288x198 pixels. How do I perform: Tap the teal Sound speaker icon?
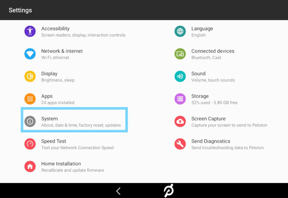click(x=180, y=76)
